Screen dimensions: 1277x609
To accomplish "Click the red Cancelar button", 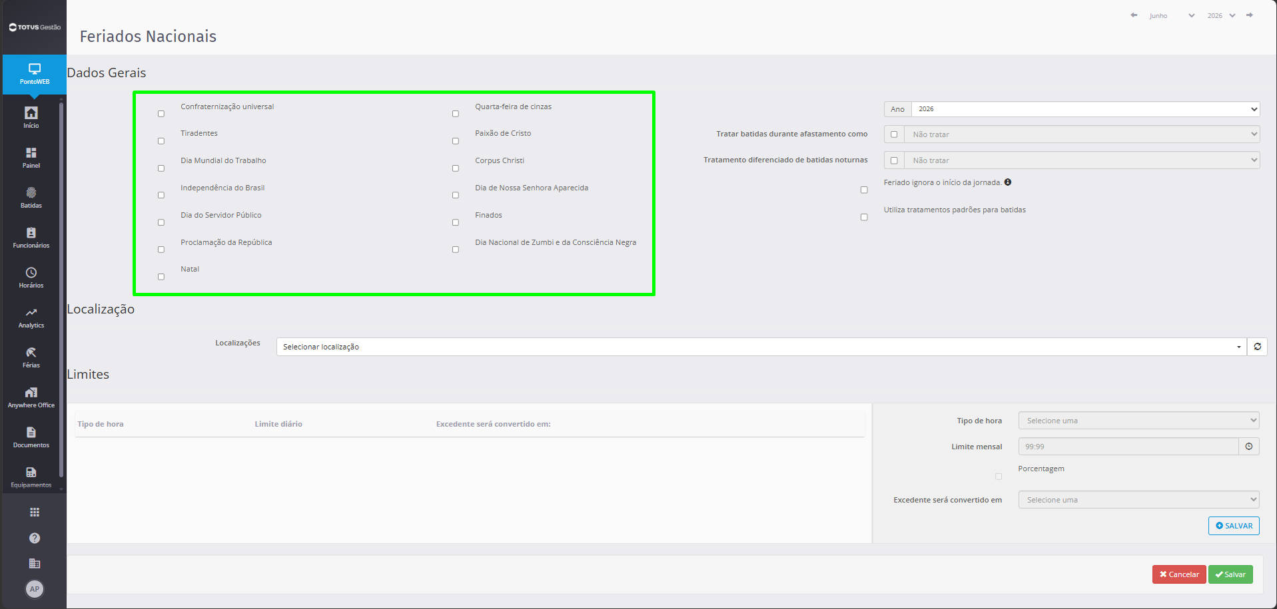I will pos(1179,574).
